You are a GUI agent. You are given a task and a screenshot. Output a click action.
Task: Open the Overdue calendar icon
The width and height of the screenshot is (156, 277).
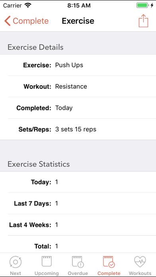[x=78, y=261]
